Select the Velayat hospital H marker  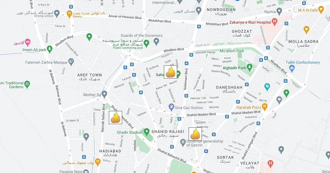coord(270,164)
